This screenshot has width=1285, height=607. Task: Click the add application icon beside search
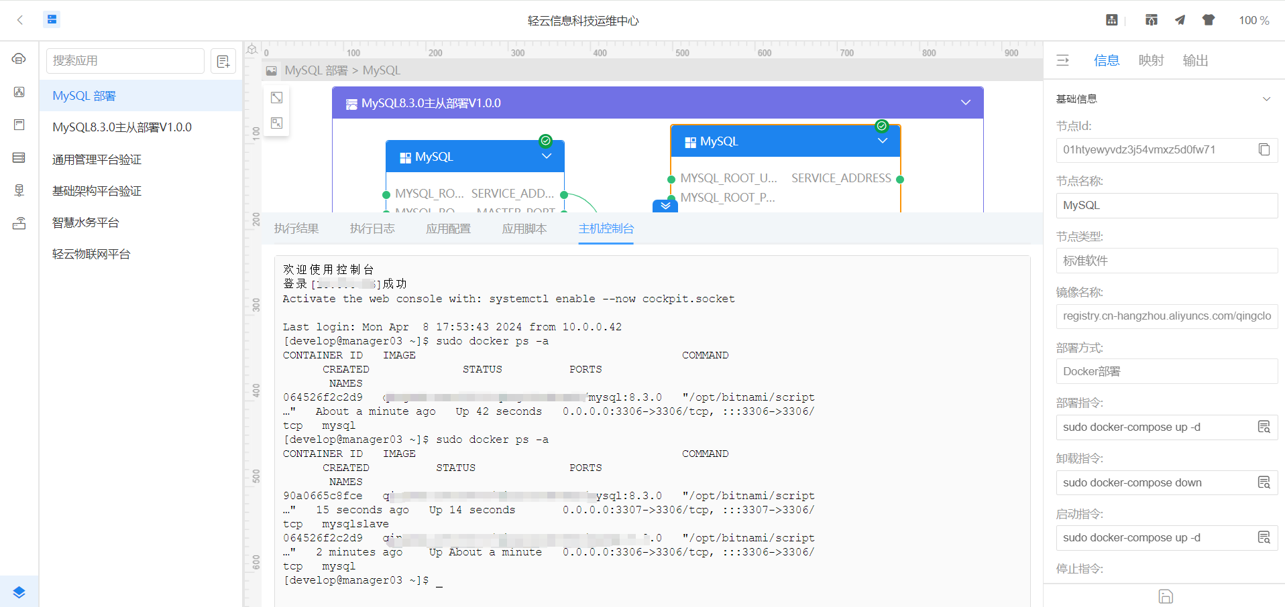click(223, 61)
